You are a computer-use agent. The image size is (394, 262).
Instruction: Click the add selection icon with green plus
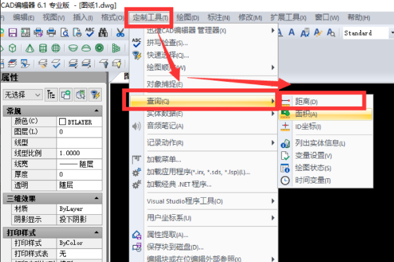(66, 94)
